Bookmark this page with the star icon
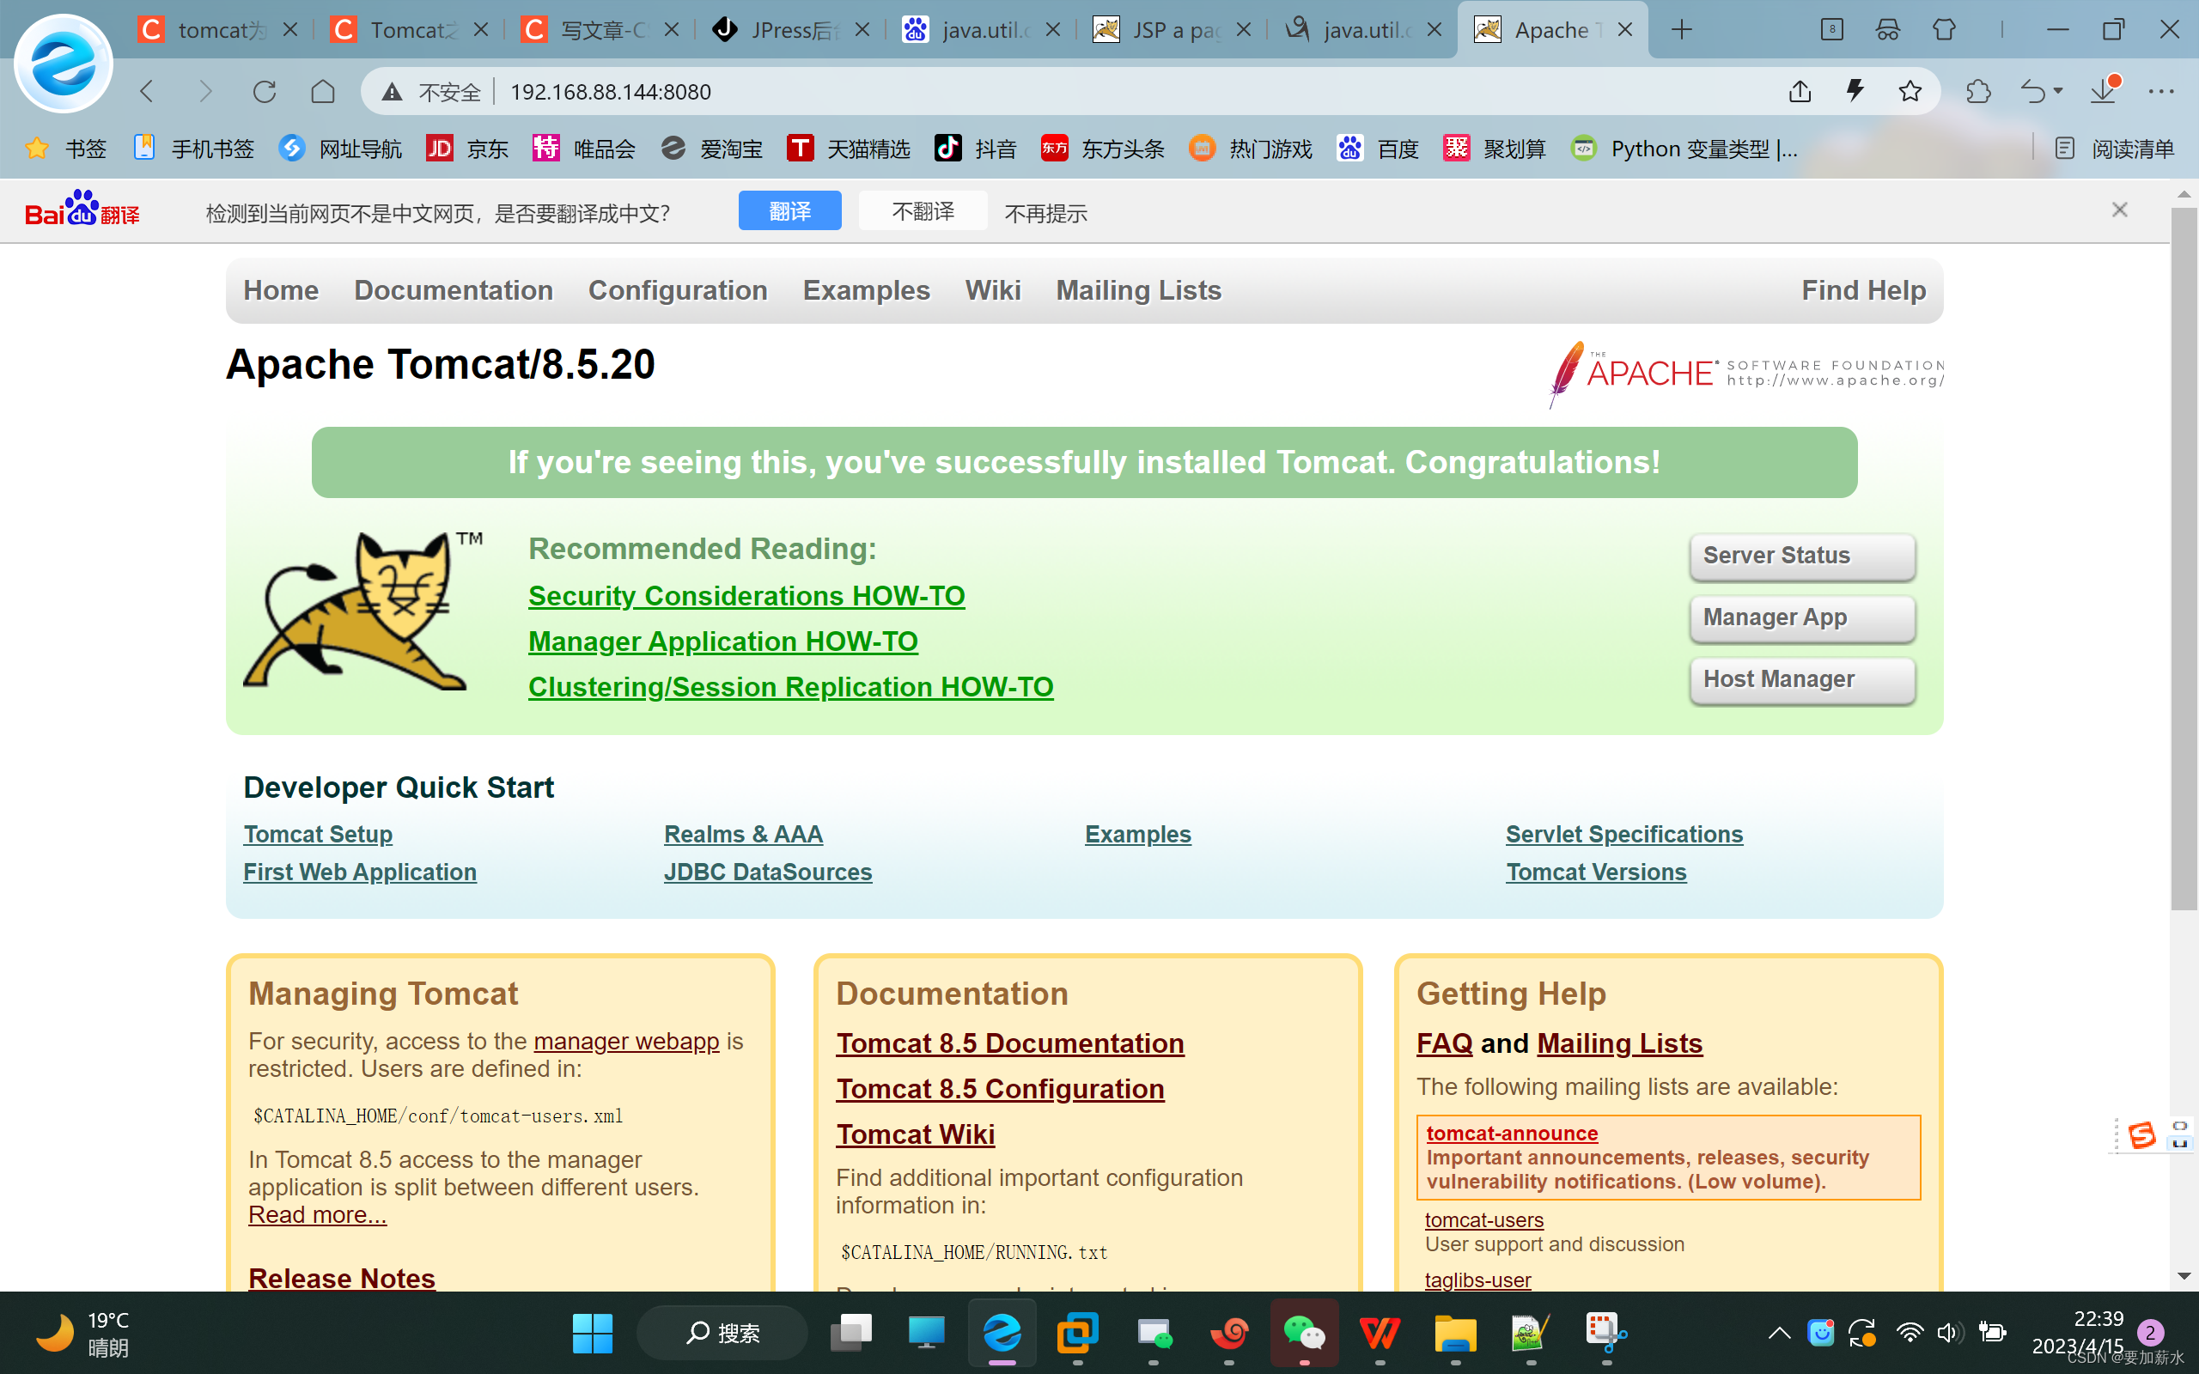 coord(1910,92)
